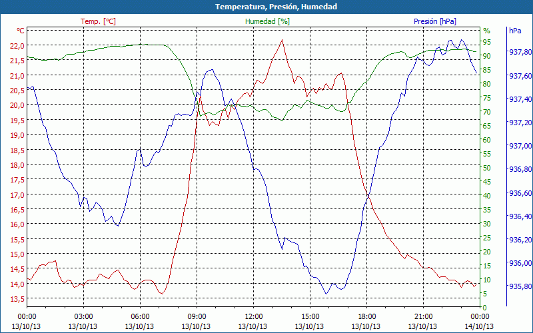Click the '80' humidity axis value
The width and height of the screenshot is (533, 333).
pos(487,84)
